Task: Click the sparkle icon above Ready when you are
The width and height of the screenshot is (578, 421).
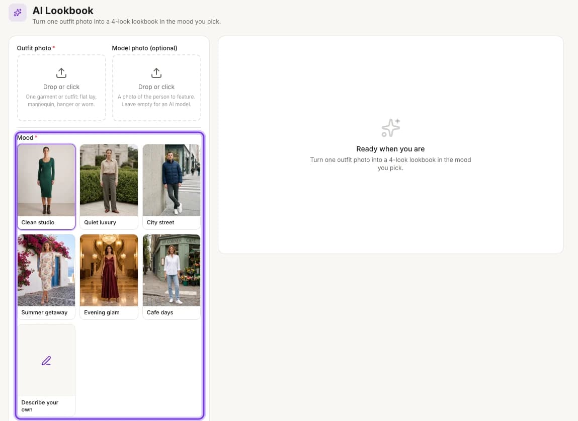Action: pyautogui.click(x=391, y=128)
